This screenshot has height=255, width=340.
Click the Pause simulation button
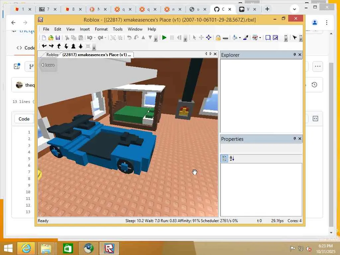click(x=172, y=38)
